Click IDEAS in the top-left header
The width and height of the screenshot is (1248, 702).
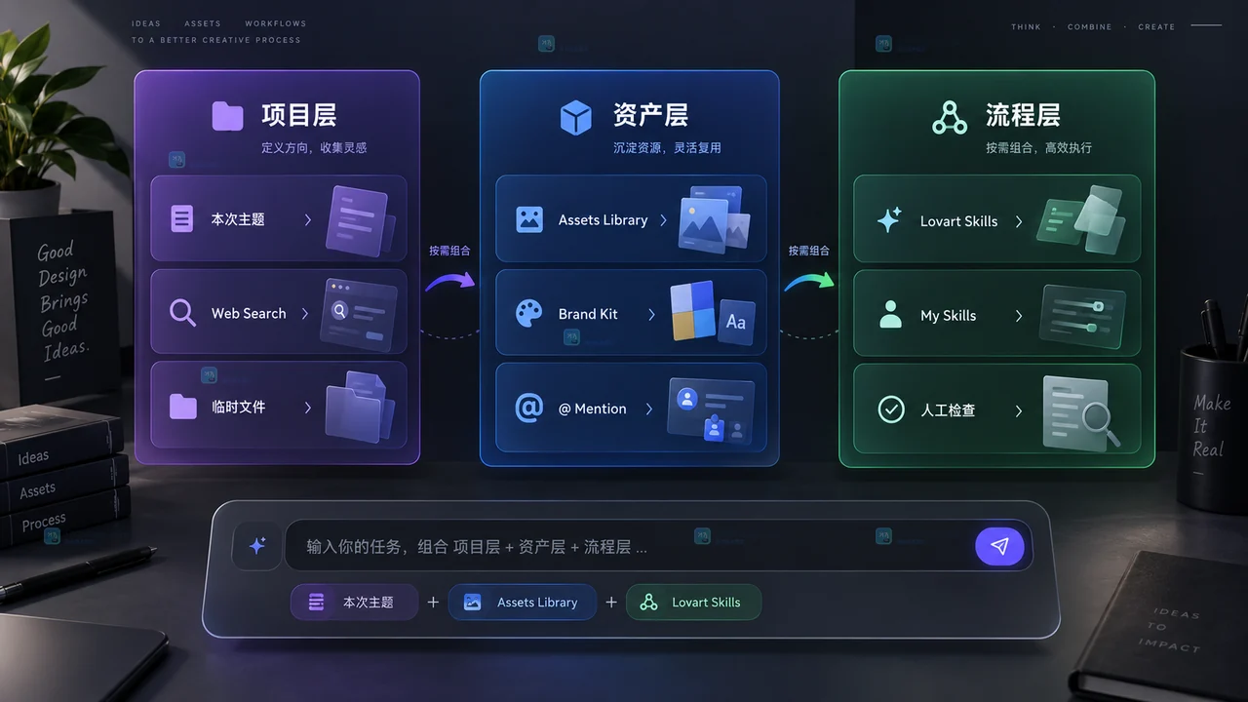pyautogui.click(x=146, y=23)
